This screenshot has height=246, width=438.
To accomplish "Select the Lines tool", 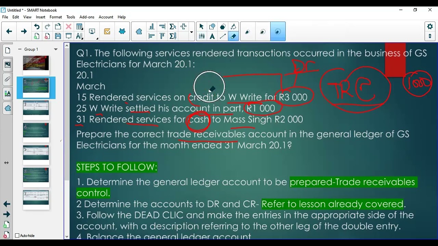I will [223, 36].
